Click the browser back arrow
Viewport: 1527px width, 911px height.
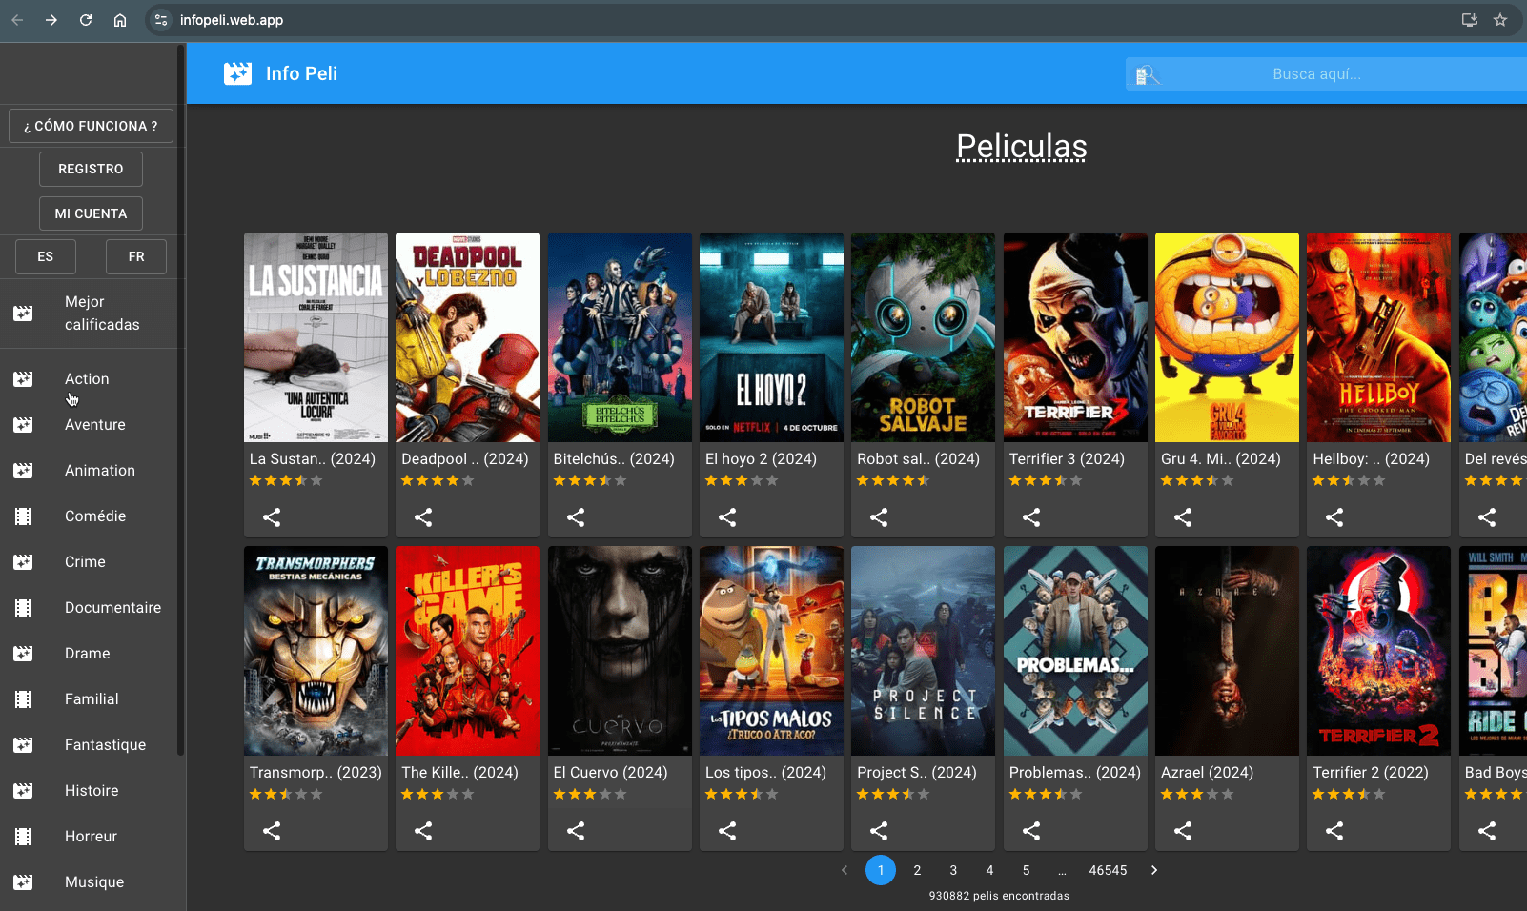17,20
